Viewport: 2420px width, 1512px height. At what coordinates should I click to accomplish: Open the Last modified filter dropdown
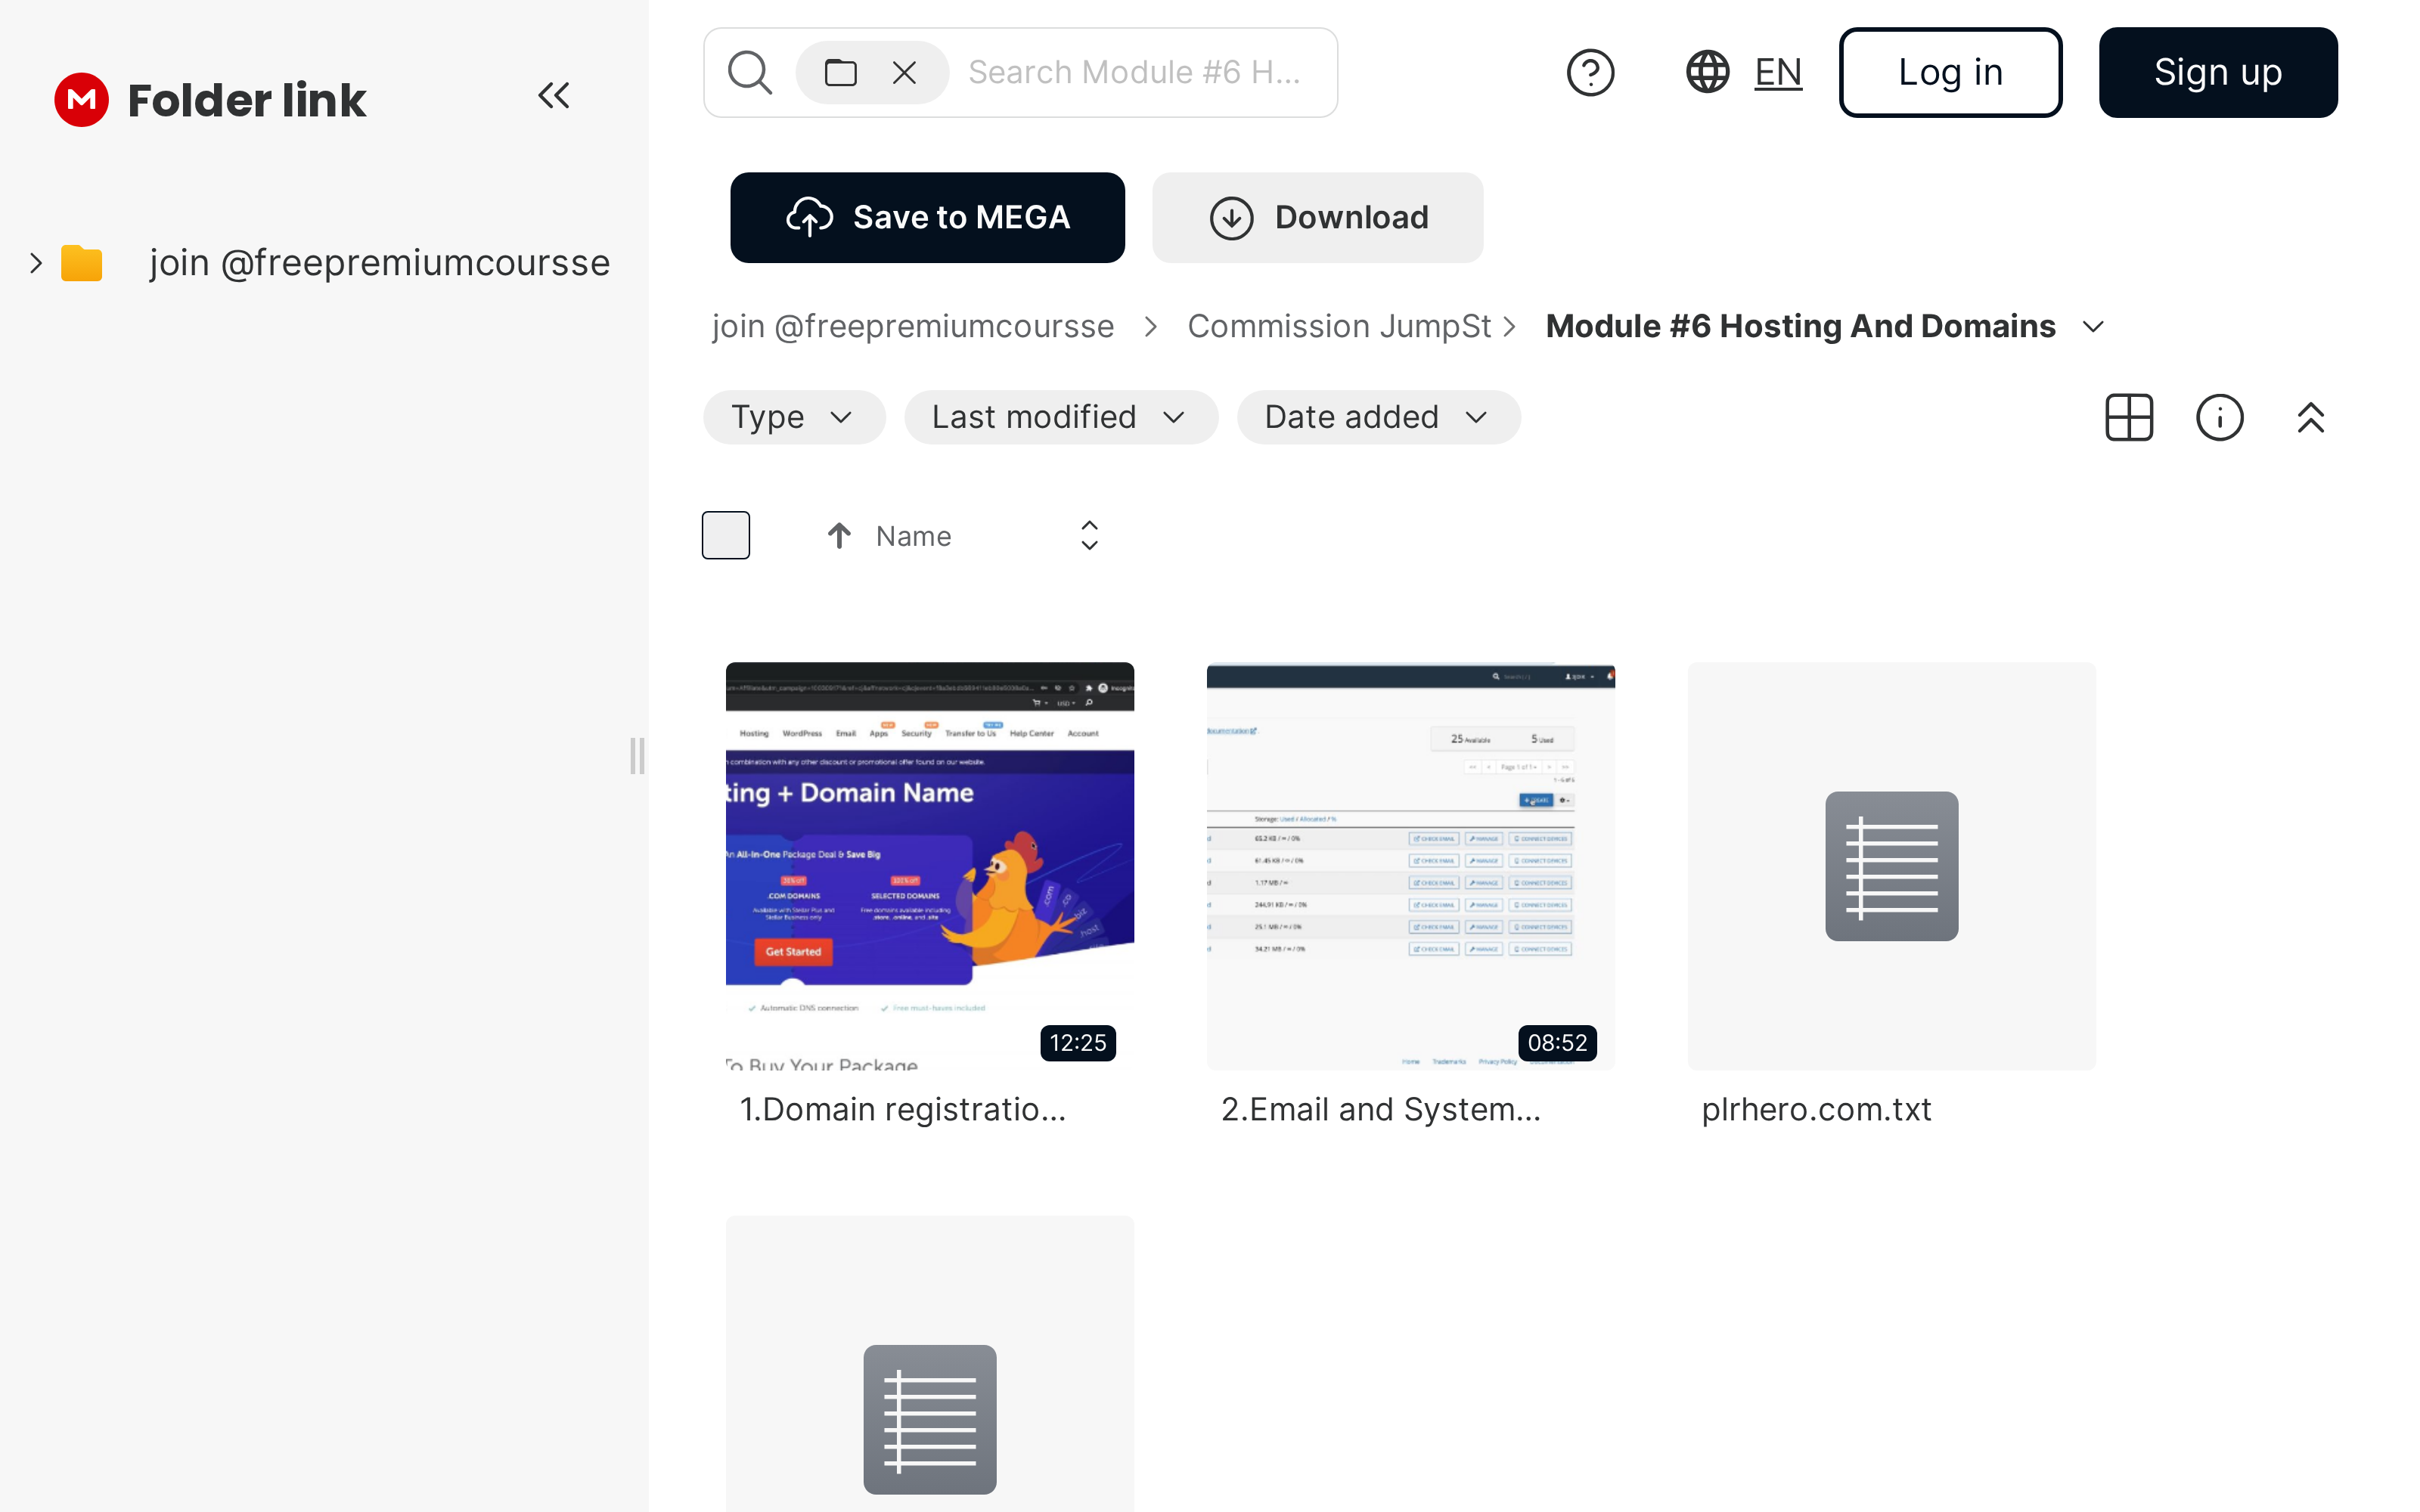[1061, 417]
